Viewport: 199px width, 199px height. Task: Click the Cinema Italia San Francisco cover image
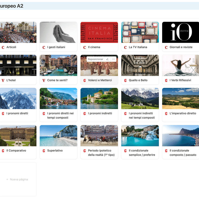click(x=99, y=32)
